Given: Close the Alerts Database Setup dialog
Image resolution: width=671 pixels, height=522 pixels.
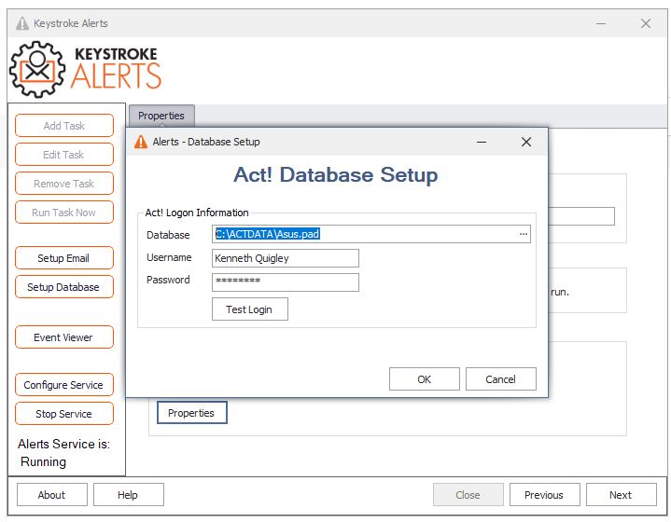Looking at the screenshot, I should pos(526,142).
